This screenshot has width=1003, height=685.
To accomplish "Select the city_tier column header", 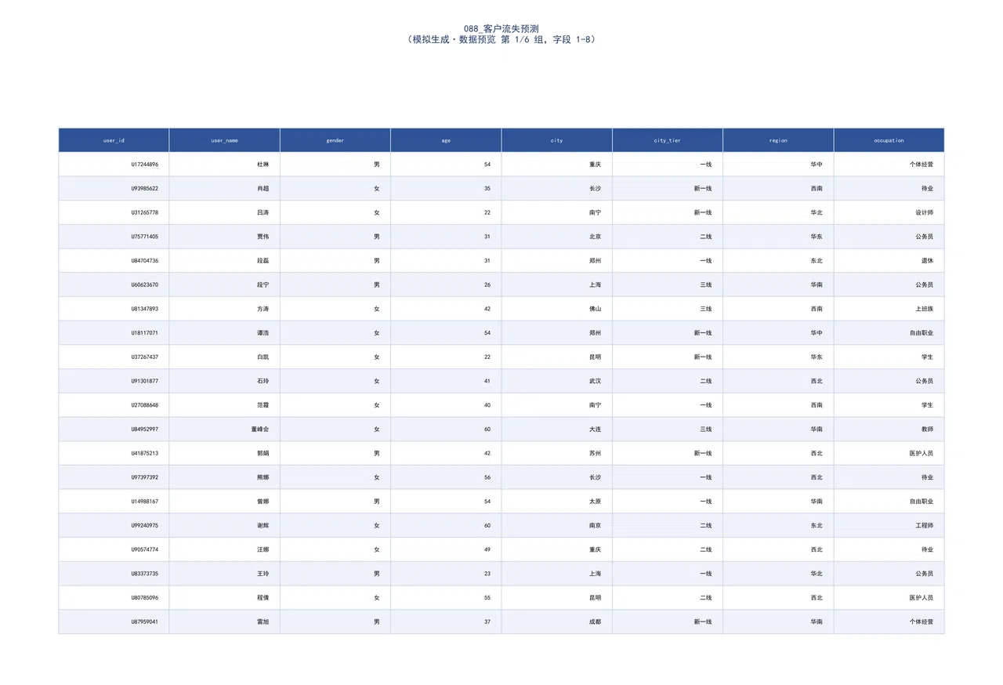I will coord(668,140).
